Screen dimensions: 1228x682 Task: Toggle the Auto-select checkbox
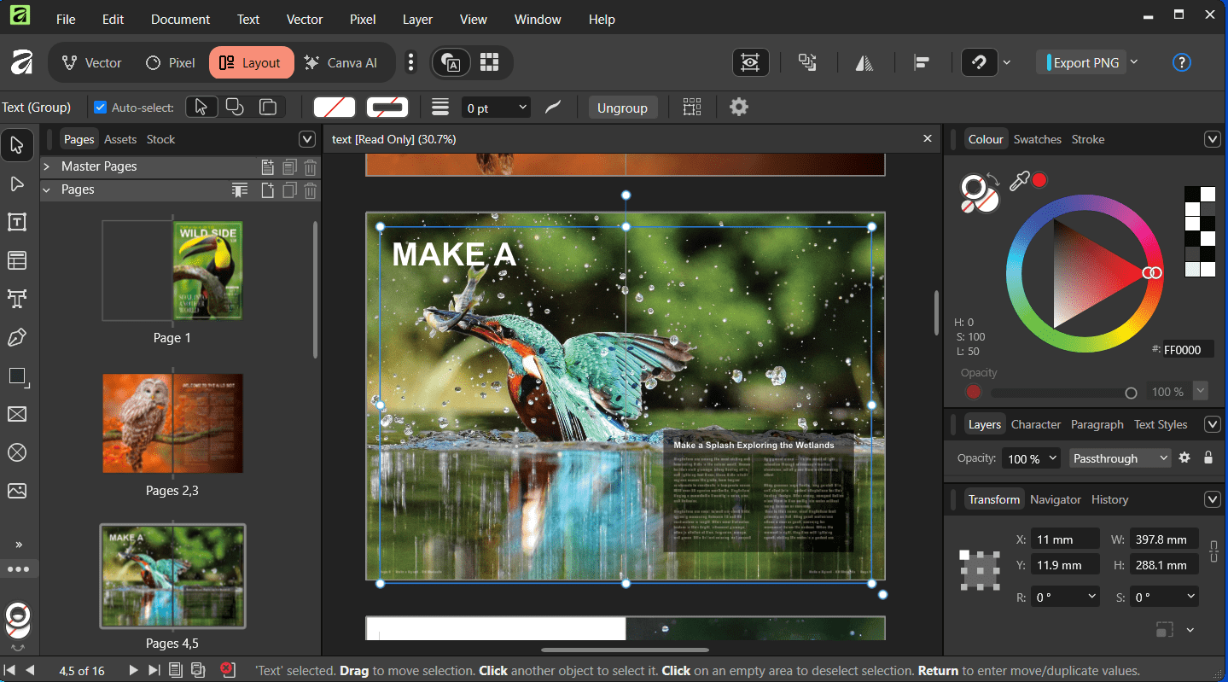pyautogui.click(x=101, y=108)
